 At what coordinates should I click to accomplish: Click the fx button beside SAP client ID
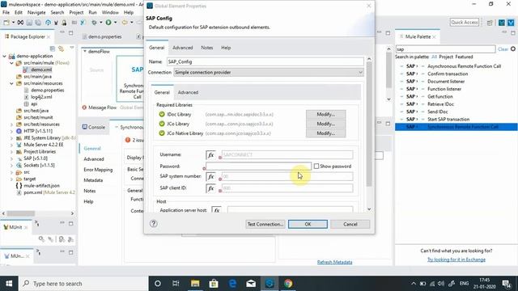(x=210, y=188)
